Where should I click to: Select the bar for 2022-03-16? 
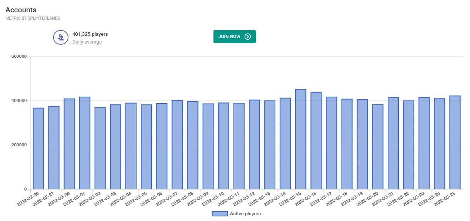(x=316, y=141)
